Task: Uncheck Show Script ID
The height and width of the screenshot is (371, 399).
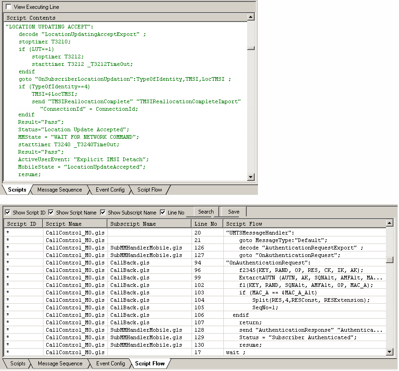Action: click(7, 212)
